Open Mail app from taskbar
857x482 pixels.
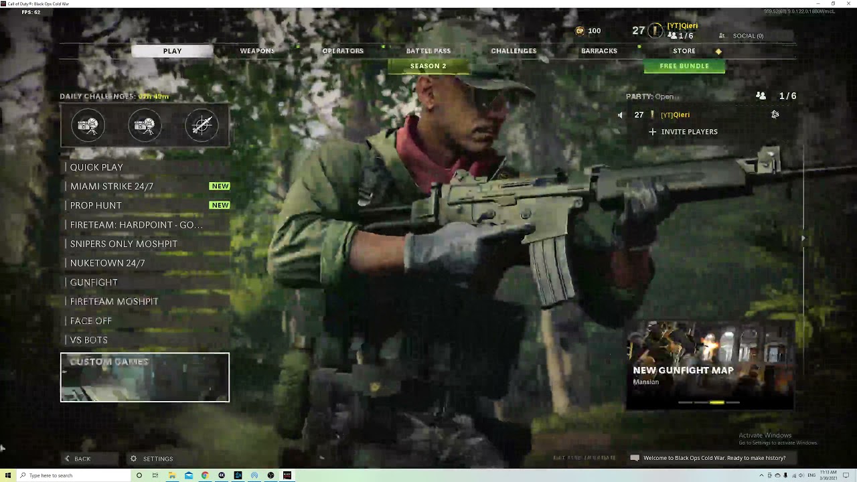(x=189, y=475)
